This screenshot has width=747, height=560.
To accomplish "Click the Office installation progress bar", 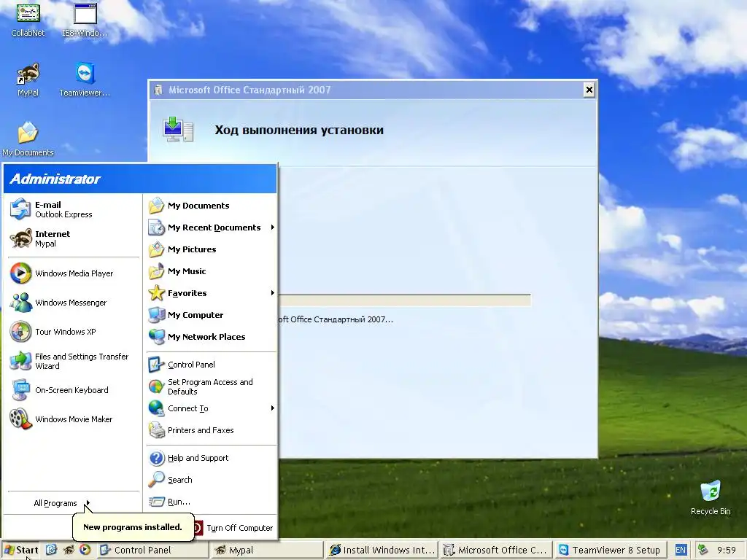I will tap(404, 300).
